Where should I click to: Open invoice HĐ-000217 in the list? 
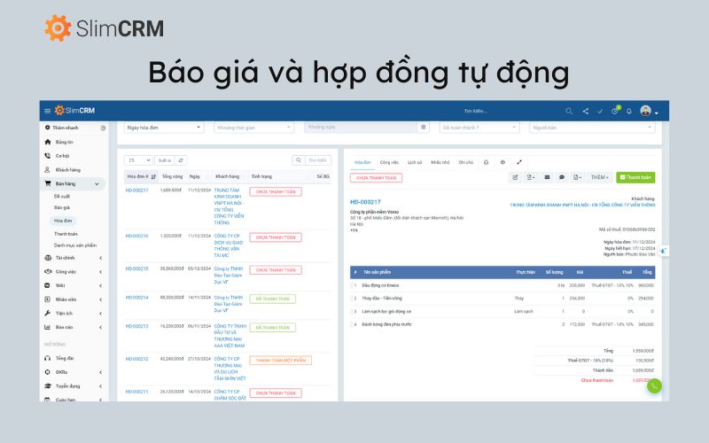[137, 190]
